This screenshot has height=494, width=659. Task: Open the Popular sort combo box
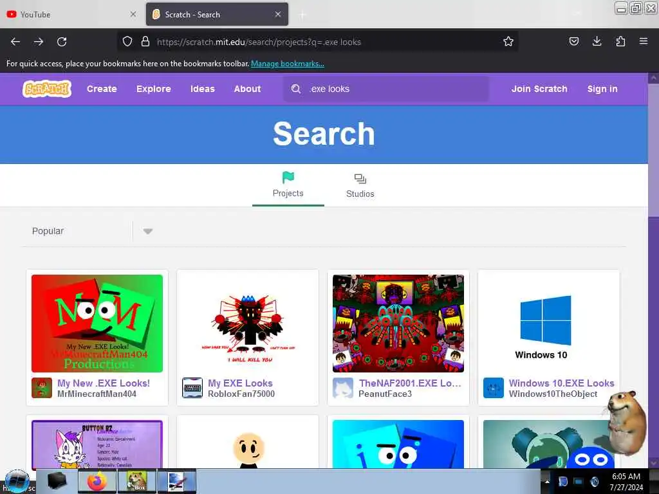tap(91, 231)
